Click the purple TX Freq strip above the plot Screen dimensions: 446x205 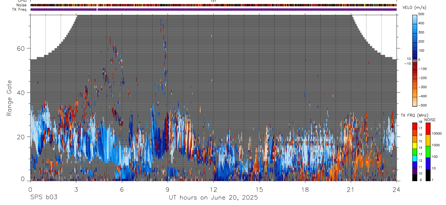tap(214, 9)
